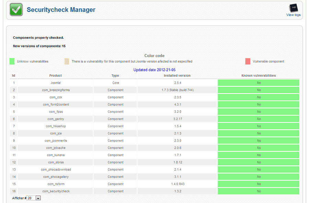Select the com_phocadownload product cell
309x203 pixels.
coord(56,169)
